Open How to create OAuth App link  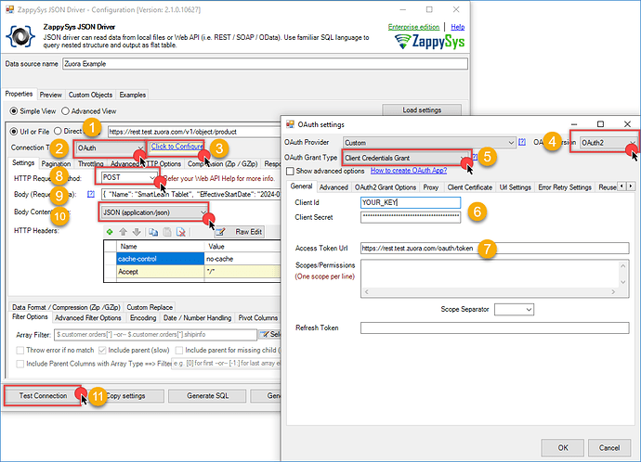(409, 171)
